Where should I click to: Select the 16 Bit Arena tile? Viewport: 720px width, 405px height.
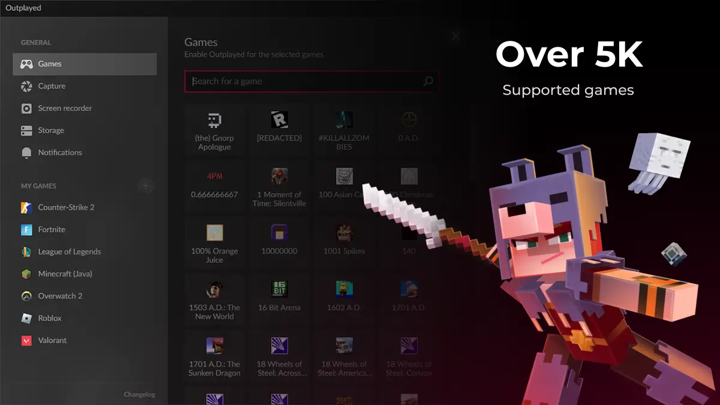coord(279,300)
